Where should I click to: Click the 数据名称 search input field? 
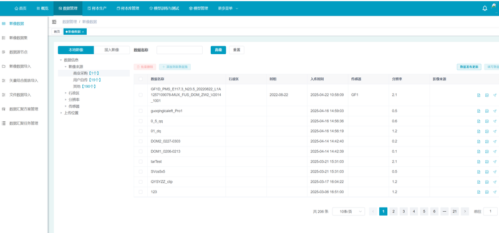click(180, 50)
